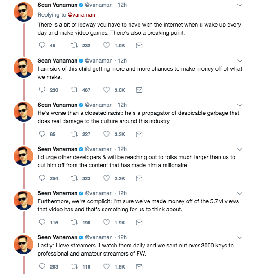
Task: Open Sean Vanaman's name on first tweet
Action: 58,5
